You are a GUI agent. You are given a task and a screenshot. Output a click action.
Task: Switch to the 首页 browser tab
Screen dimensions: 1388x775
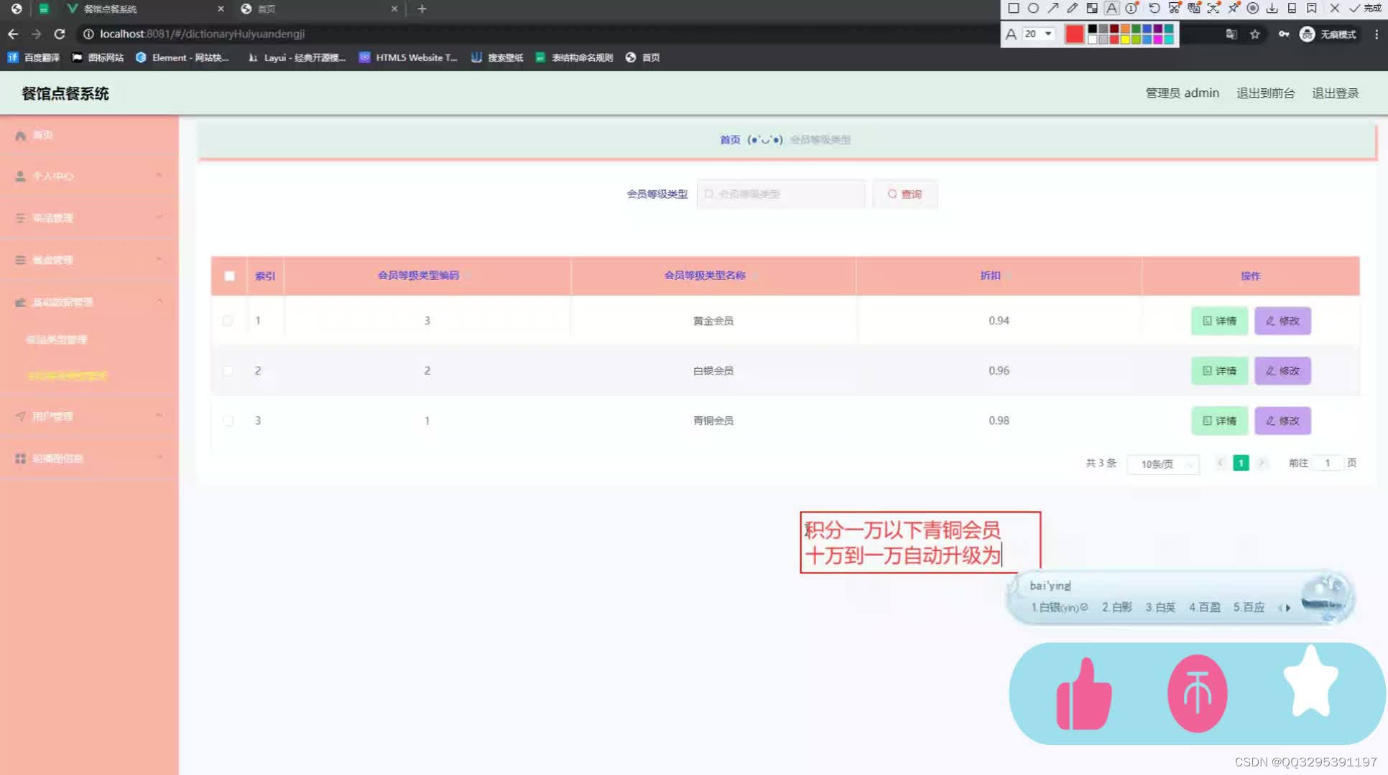tap(319, 9)
